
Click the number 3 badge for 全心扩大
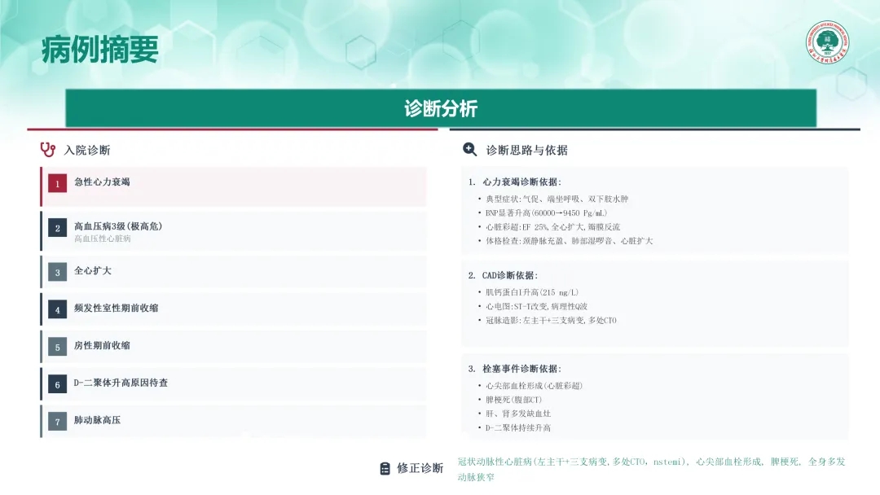pos(57,272)
